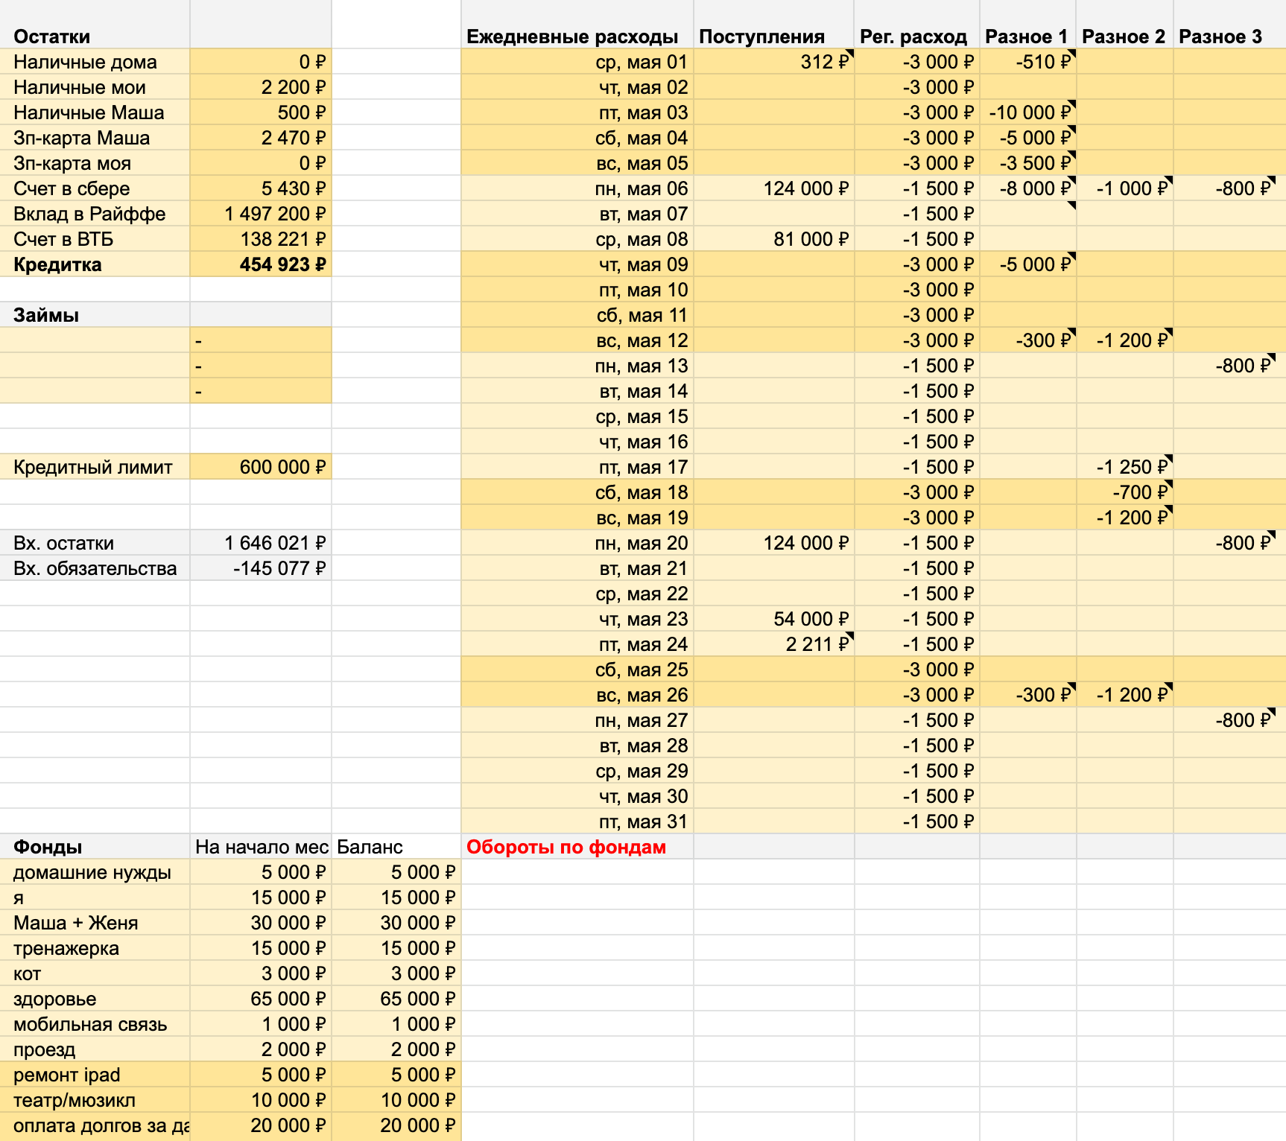The width and height of the screenshot is (1286, 1141).
Task: Select the 'театр/мюзикл' fund label
Action: coord(95,1100)
